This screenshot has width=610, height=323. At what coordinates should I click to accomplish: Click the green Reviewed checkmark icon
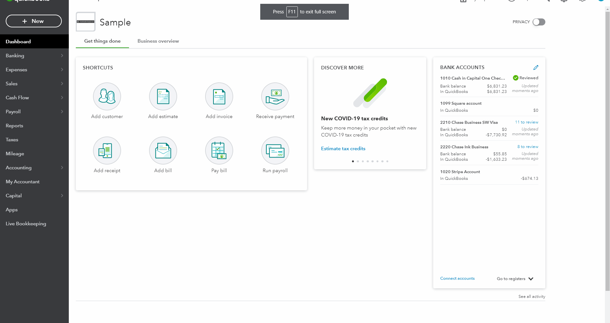point(515,78)
